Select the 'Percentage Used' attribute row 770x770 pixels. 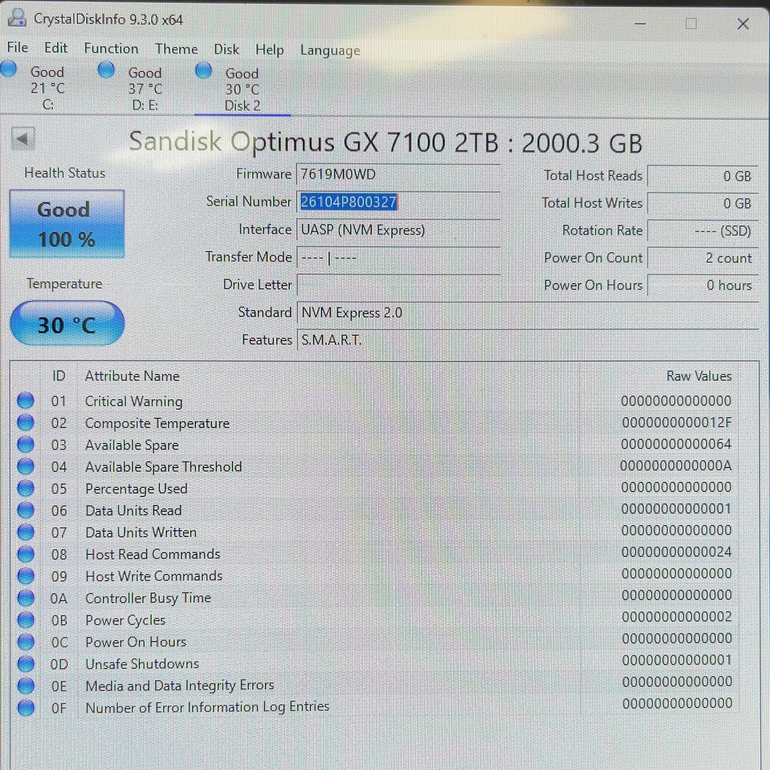pyautogui.click(x=385, y=488)
